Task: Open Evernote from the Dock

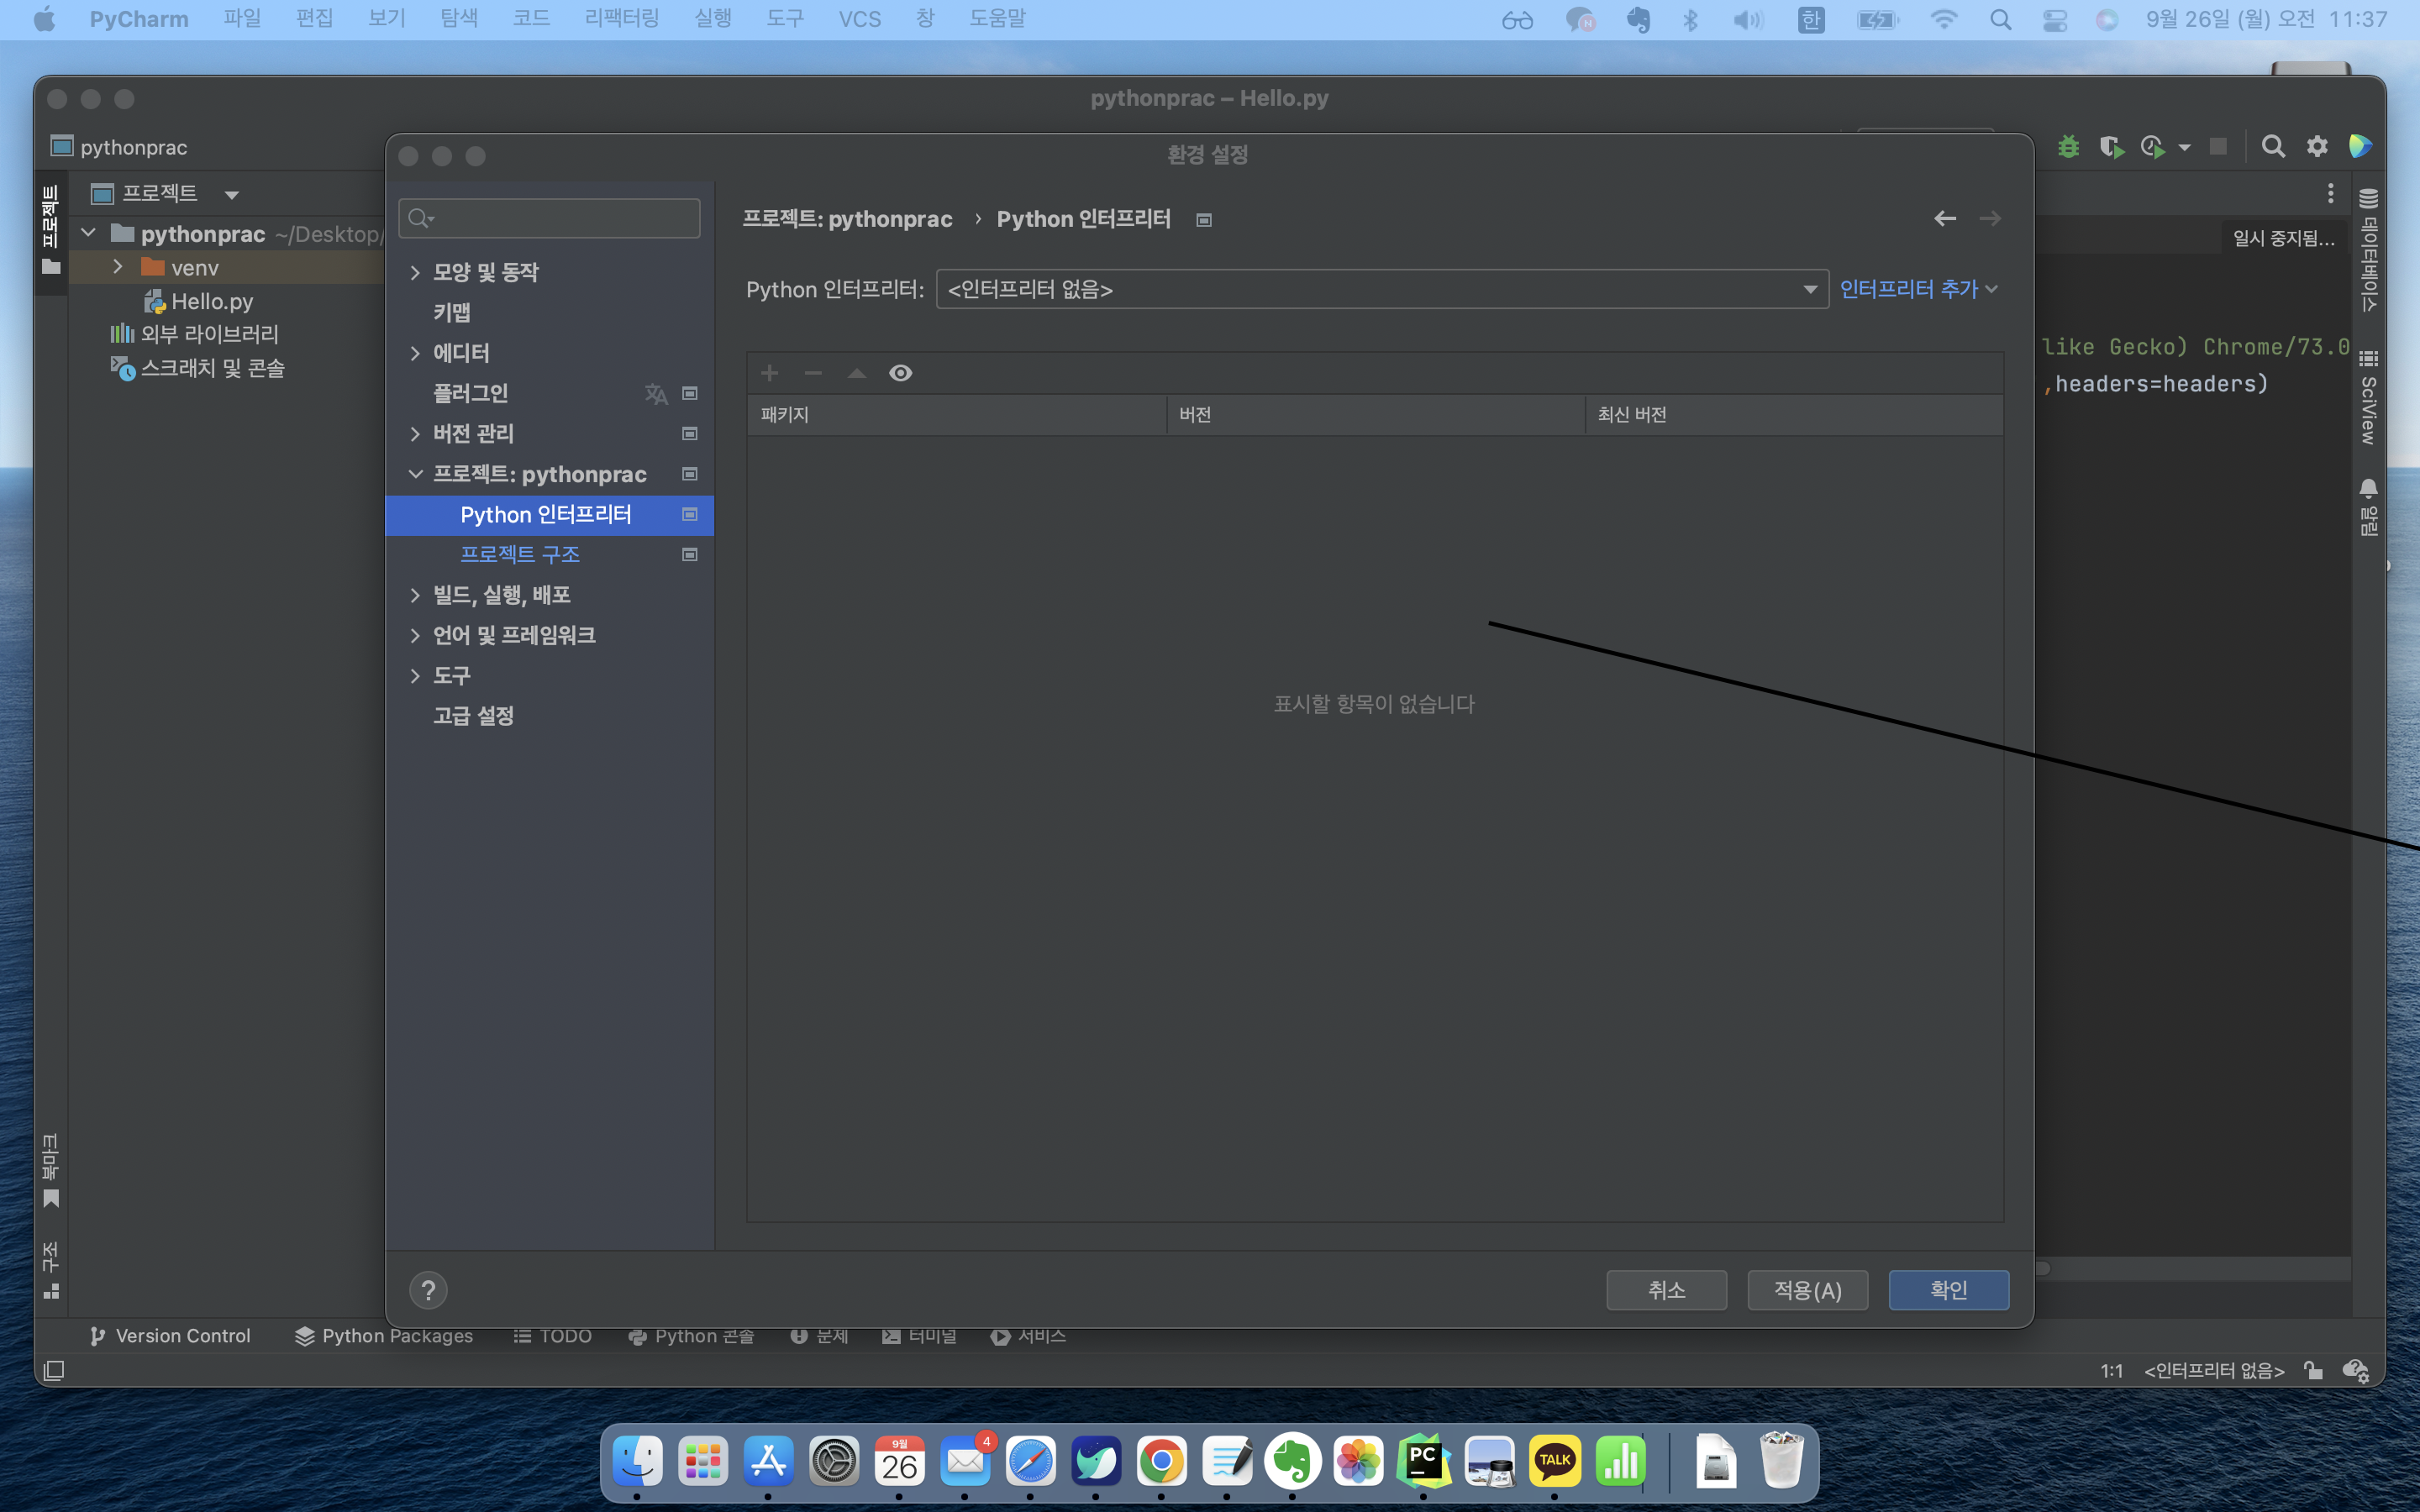Action: pos(1292,1462)
